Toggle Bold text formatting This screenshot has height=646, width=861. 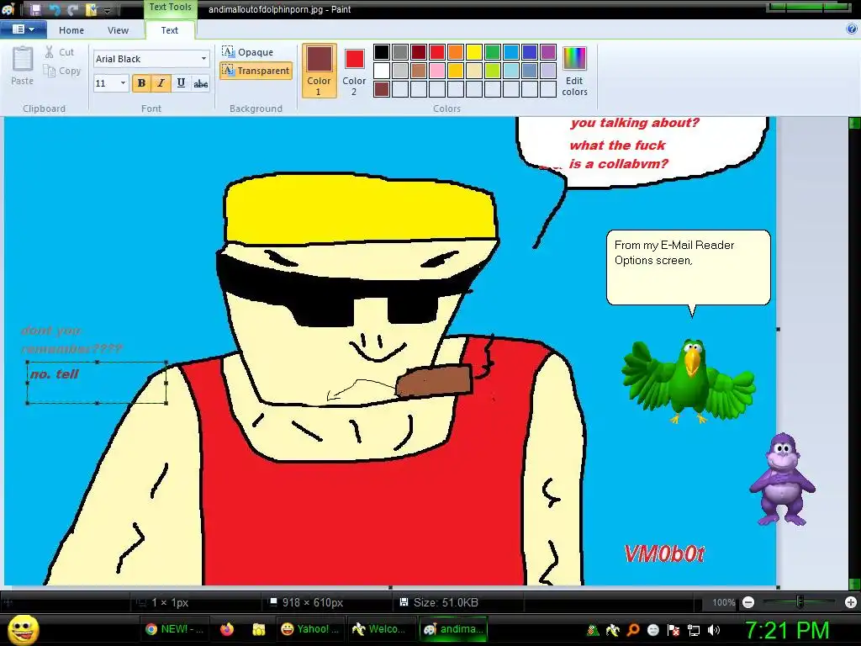tap(141, 83)
